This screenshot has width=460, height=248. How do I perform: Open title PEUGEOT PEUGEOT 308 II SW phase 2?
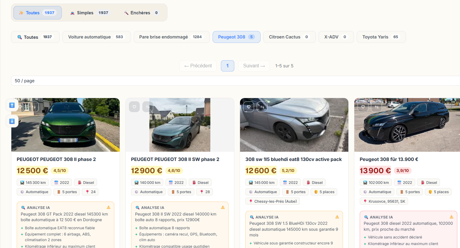click(x=175, y=159)
